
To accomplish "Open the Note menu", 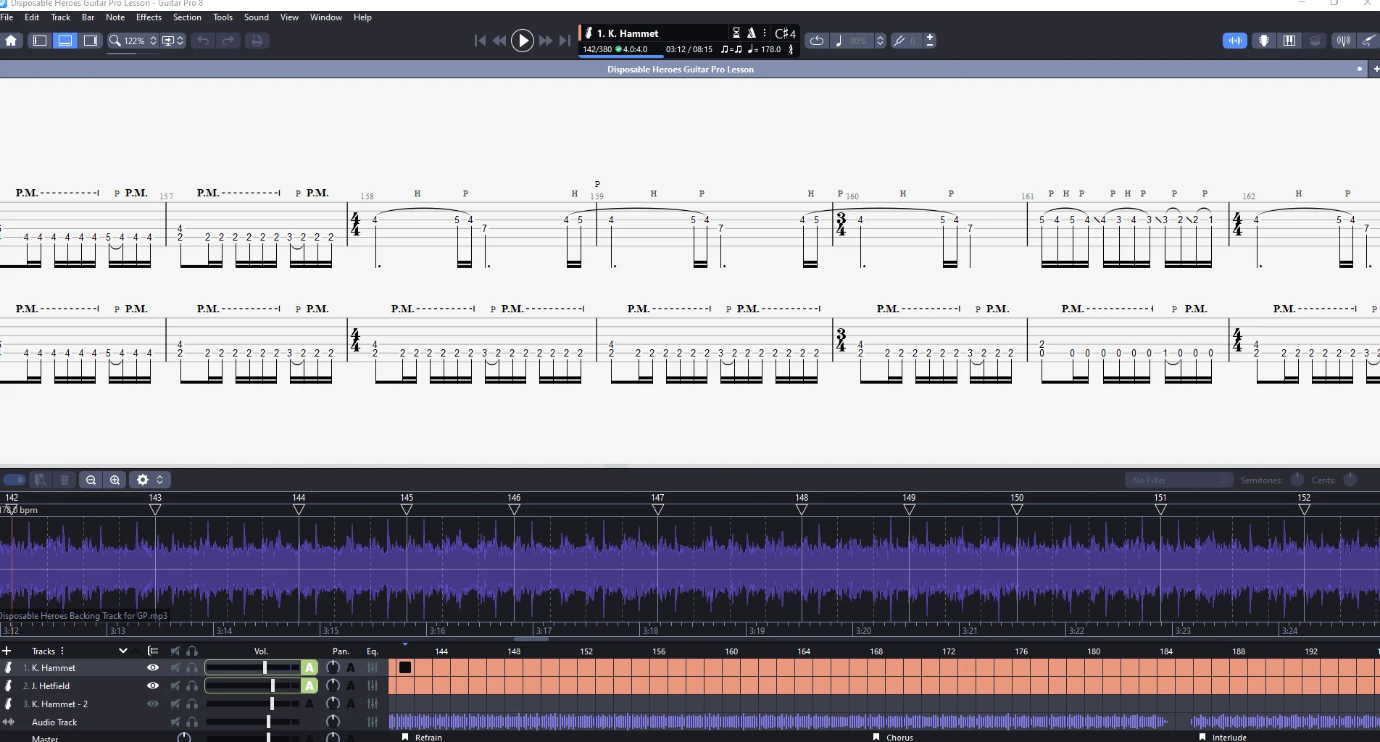I will point(115,17).
